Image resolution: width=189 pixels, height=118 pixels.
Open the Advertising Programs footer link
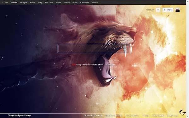[94, 115]
